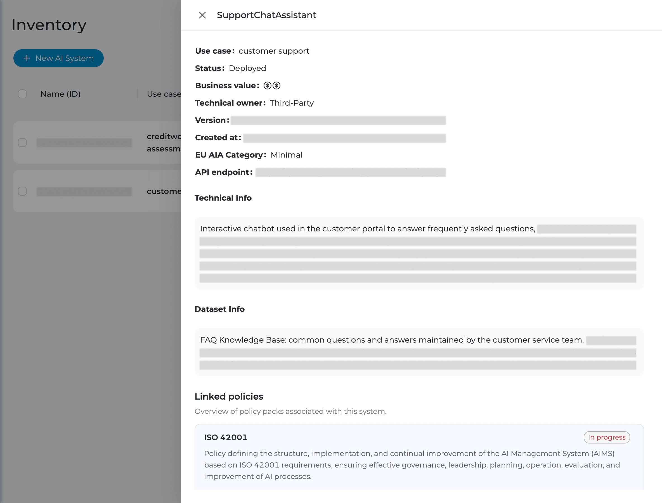Click the SupportChatAssistant panel title
Viewport: 662px width, 503px height.
(266, 15)
